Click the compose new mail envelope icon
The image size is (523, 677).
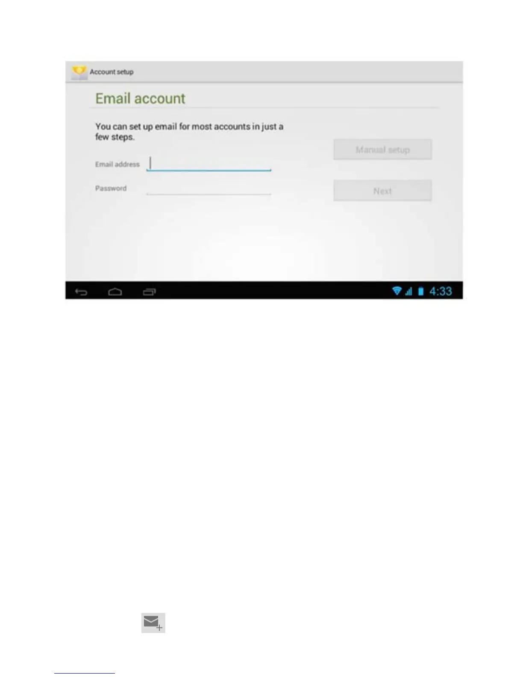(x=153, y=623)
